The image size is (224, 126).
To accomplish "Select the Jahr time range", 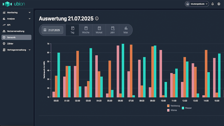I will (x=113, y=30).
